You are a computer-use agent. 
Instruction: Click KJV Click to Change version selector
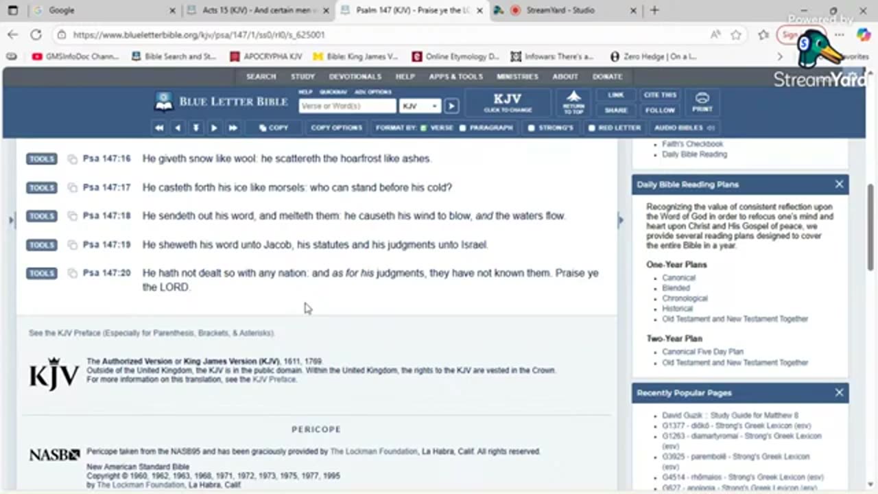508,102
